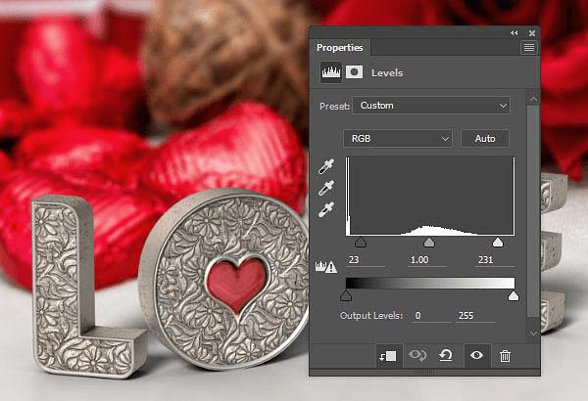Click the Output Levels field showing 0
Image resolution: width=588 pixels, height=401 pixels.
(x=431, y=316)
